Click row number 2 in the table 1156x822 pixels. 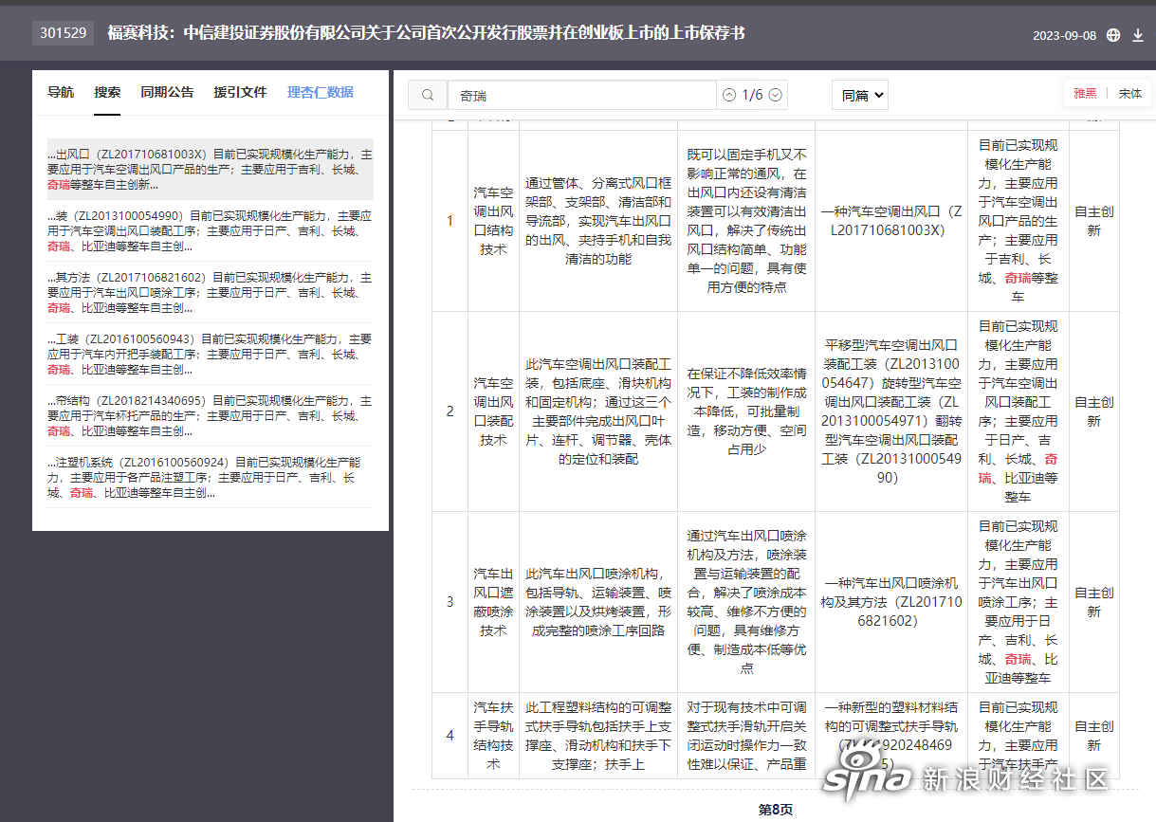pyautogui.click(x=450, y=411)
